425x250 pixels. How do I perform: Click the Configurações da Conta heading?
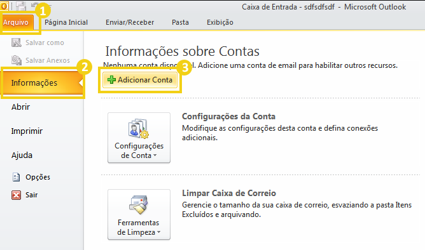coord(228,117)
